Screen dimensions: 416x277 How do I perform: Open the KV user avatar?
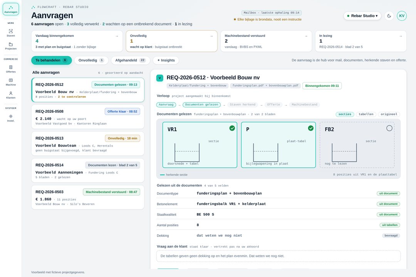(x=402, y=16)
